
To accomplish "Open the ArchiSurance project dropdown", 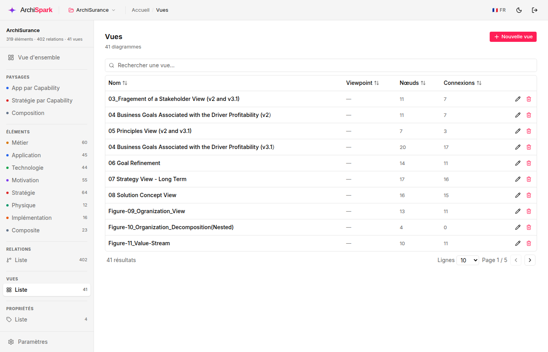I will (92, 10).
